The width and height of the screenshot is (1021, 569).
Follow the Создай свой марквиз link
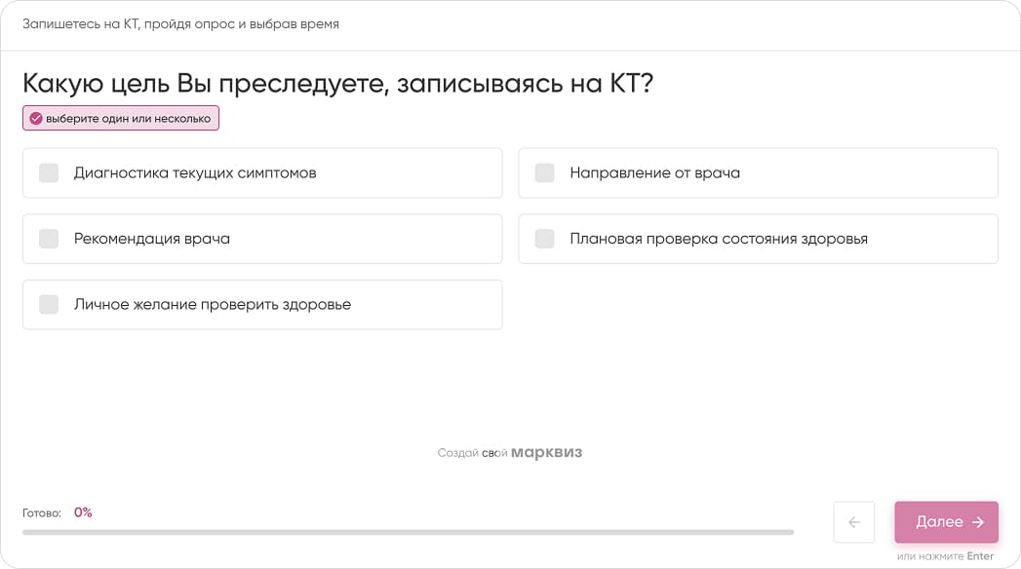pos(509,452)
